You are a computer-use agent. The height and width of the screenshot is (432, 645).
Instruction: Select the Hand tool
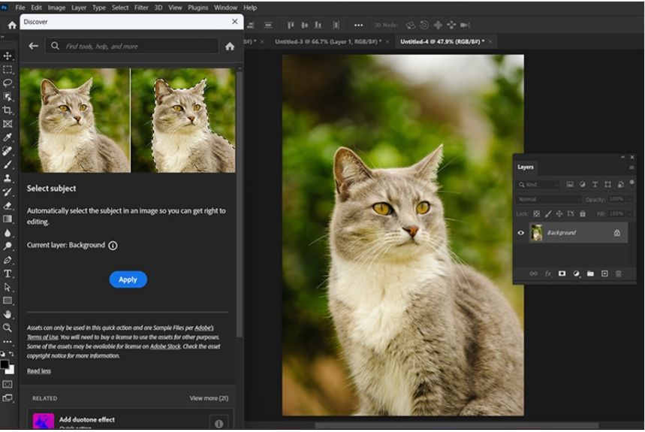click(x=8, y=314)
